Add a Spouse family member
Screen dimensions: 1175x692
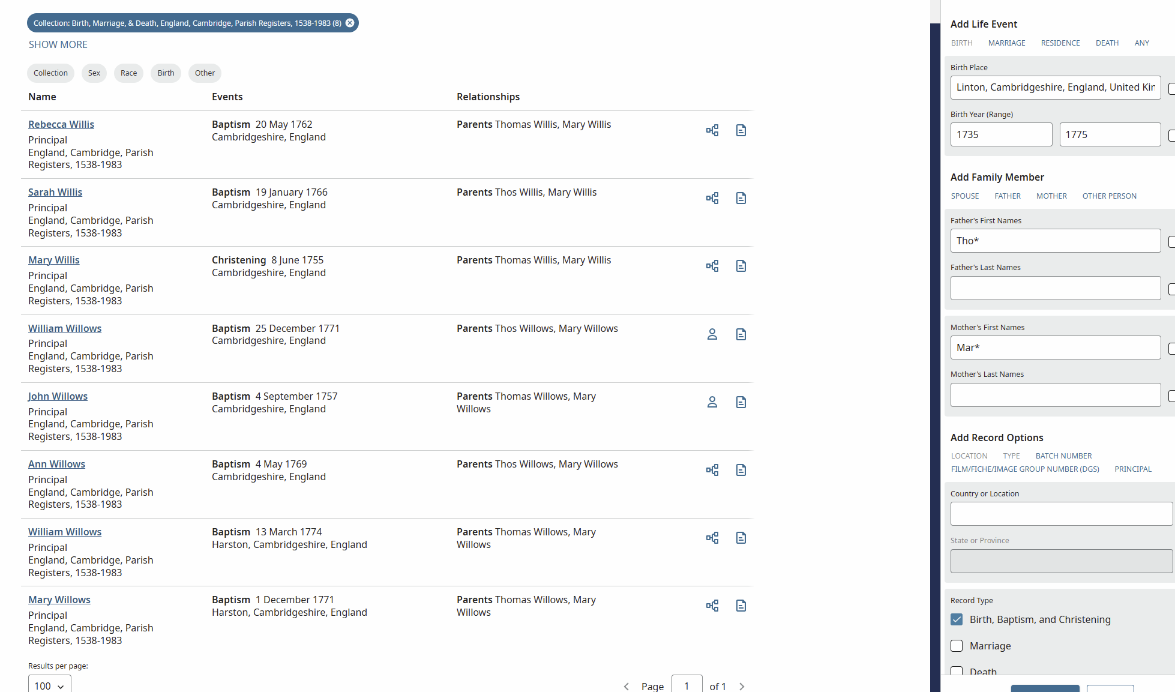964,196
